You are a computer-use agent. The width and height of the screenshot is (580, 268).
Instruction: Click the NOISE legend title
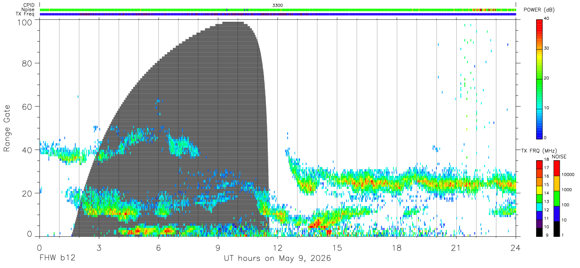pyautogui.click(x=559, y=156)
